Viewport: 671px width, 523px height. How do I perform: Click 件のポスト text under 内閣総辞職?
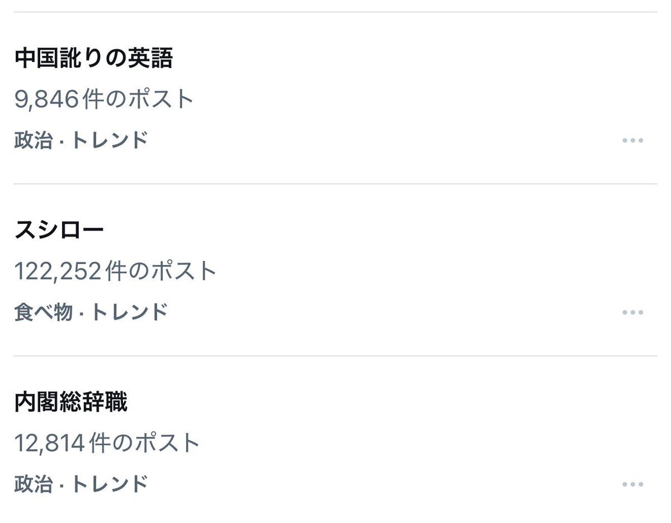144,444
